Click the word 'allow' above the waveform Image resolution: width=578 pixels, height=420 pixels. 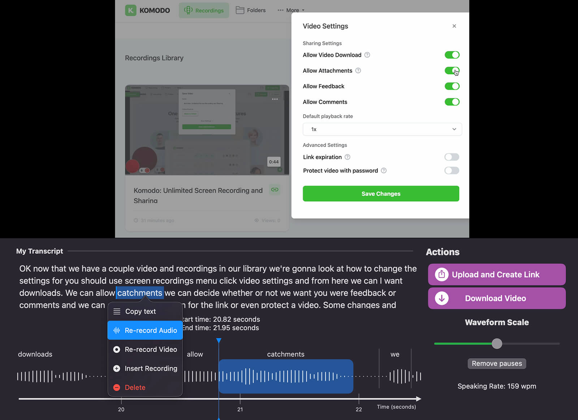[195, 354]
